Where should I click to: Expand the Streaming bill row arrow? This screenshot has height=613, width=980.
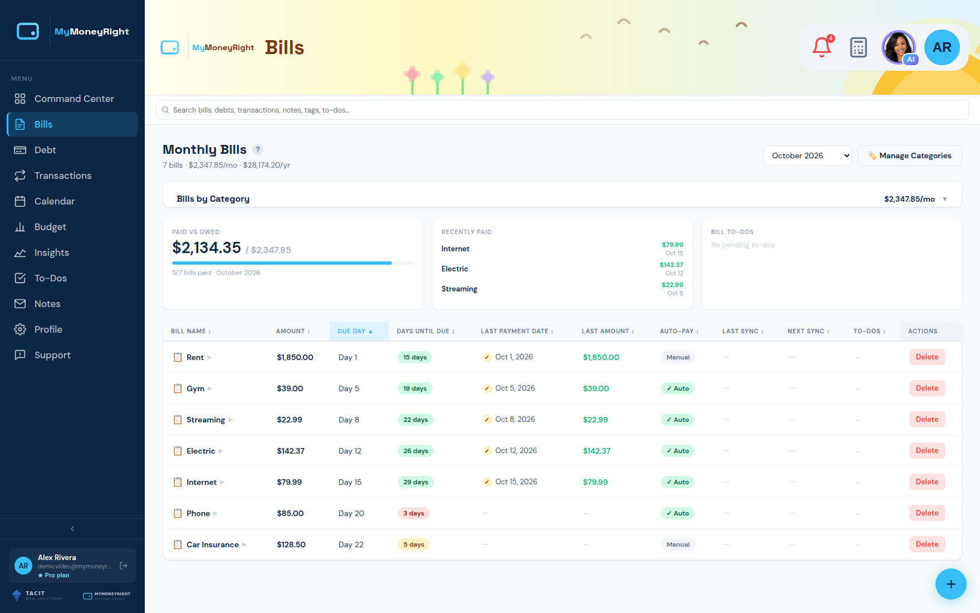click(231, 420)
